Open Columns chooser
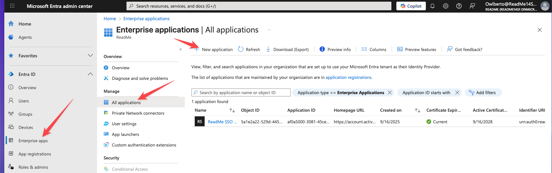Image resolution: width=552 pixels, height=173 pixels. point(374,49)
